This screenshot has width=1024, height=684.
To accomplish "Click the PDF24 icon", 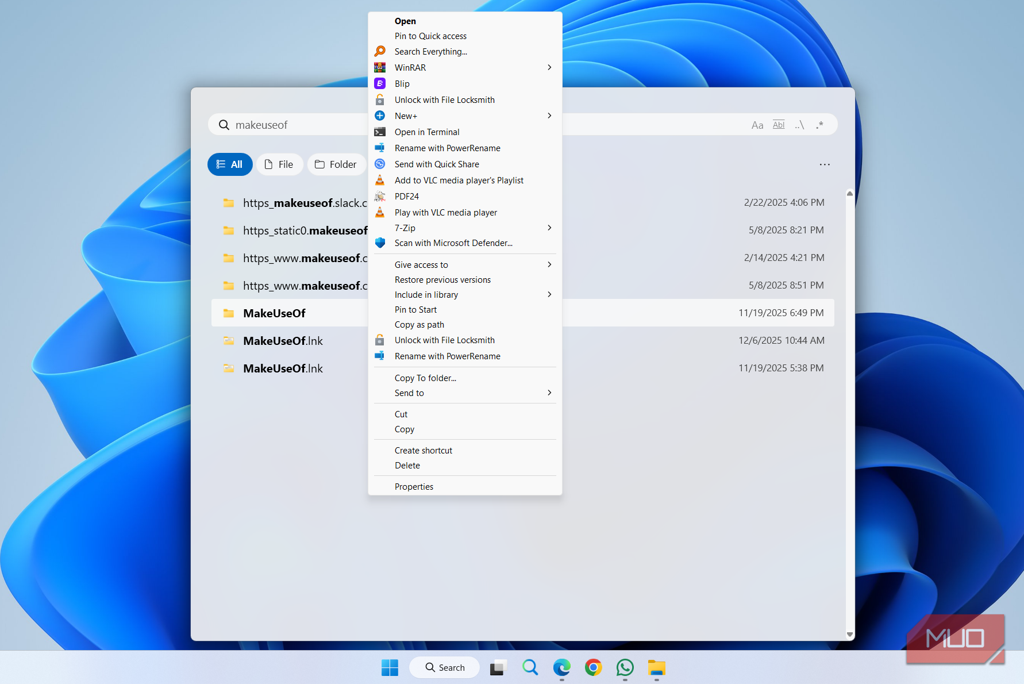I will (x=380, y=196).
